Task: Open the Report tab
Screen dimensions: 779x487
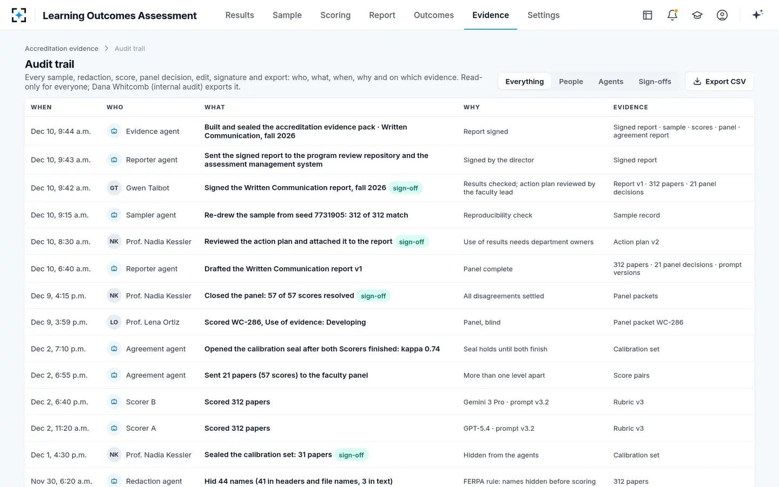Action: coord(382,15)
